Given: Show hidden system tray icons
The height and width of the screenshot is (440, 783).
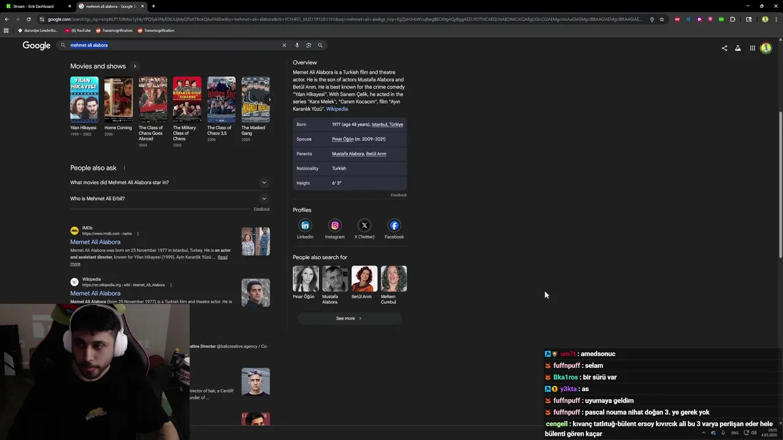Looking at the screenshot, I should 703,433.
